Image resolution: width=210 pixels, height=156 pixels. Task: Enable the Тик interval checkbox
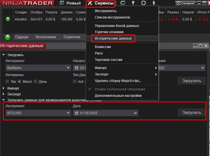click(x=7, y=81)
